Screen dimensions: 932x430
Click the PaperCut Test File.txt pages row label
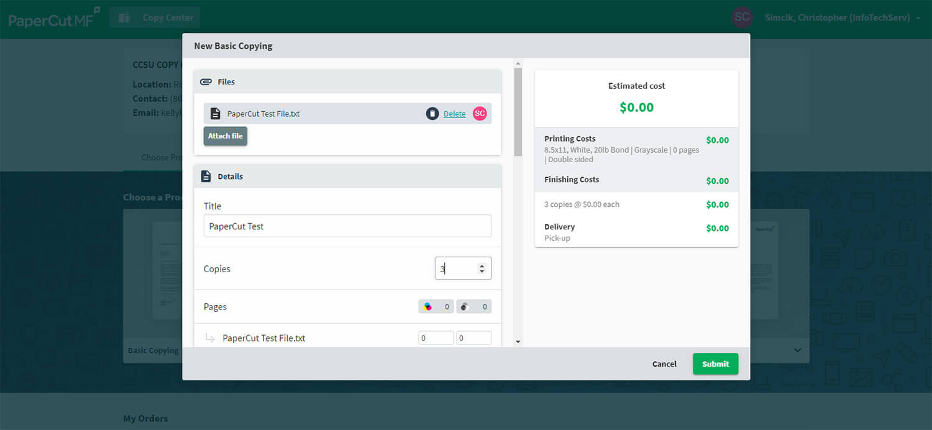(264, 339)
